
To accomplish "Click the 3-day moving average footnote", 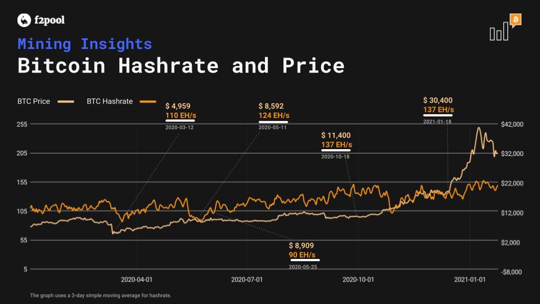I will coord(101,296).
